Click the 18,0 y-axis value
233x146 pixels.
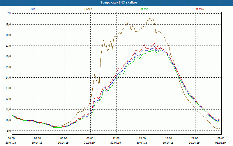(x=8, y=35)
